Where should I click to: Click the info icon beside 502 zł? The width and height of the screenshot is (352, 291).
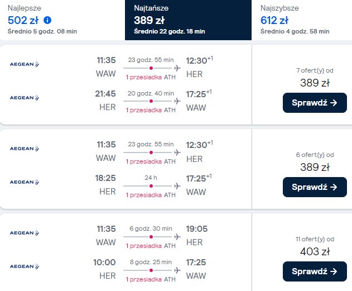coord(47,21)
